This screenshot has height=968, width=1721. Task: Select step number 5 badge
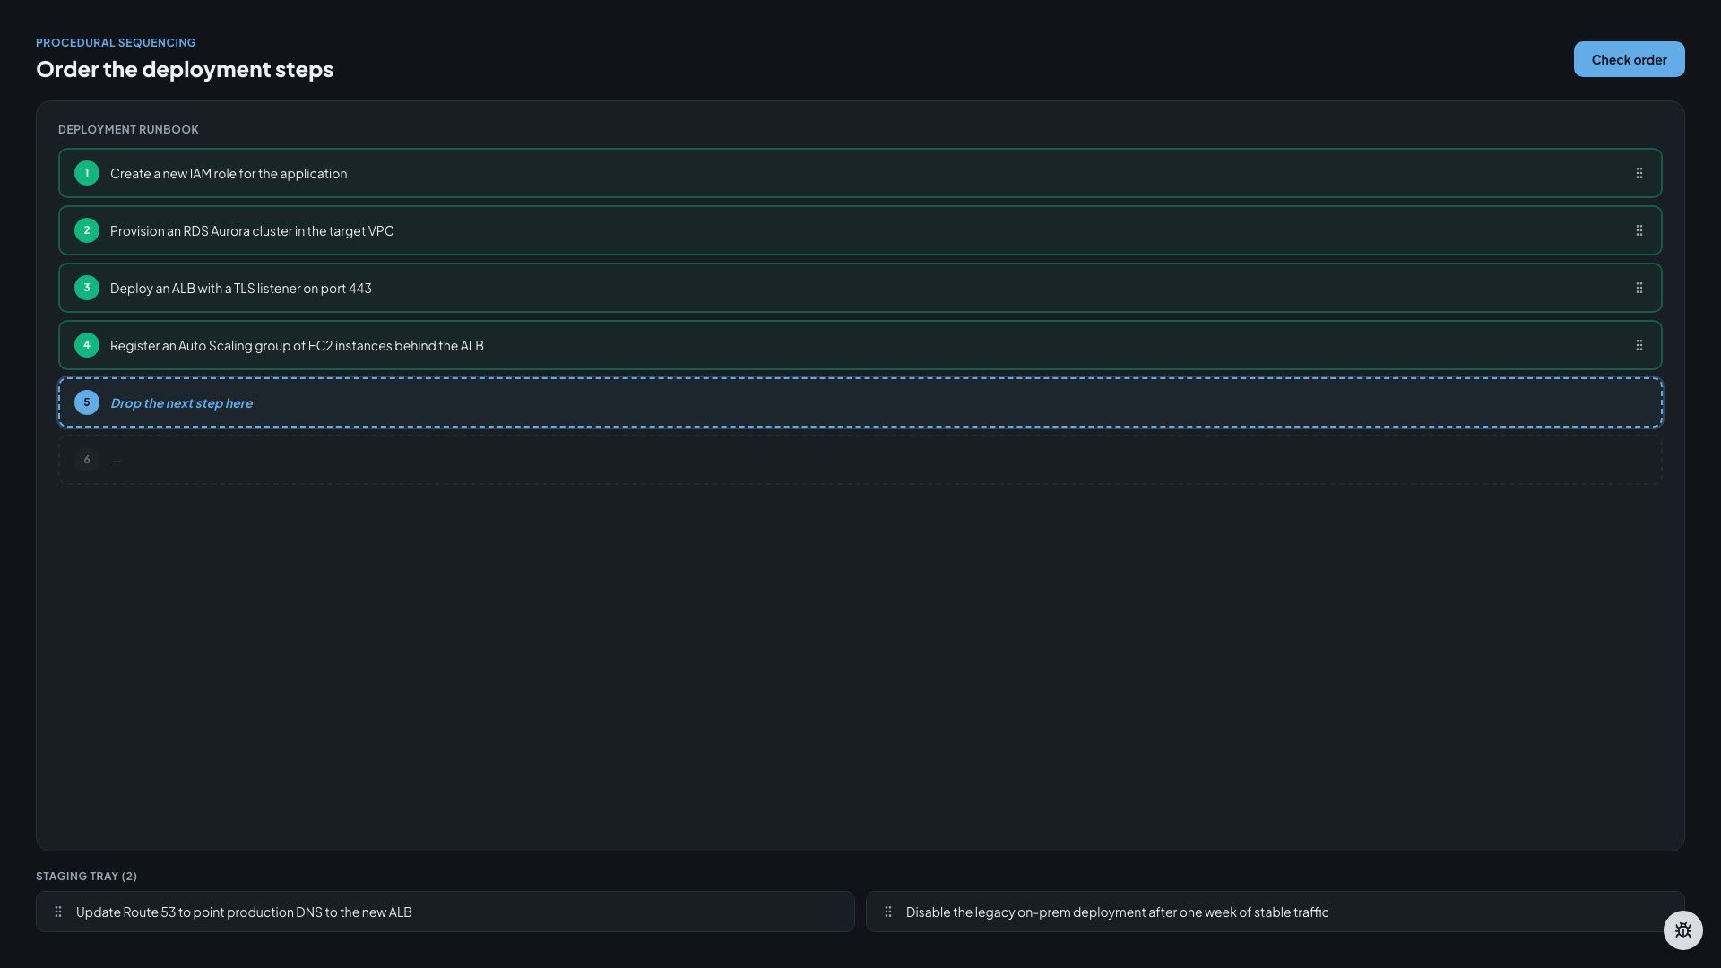click(x=87, y=402)
